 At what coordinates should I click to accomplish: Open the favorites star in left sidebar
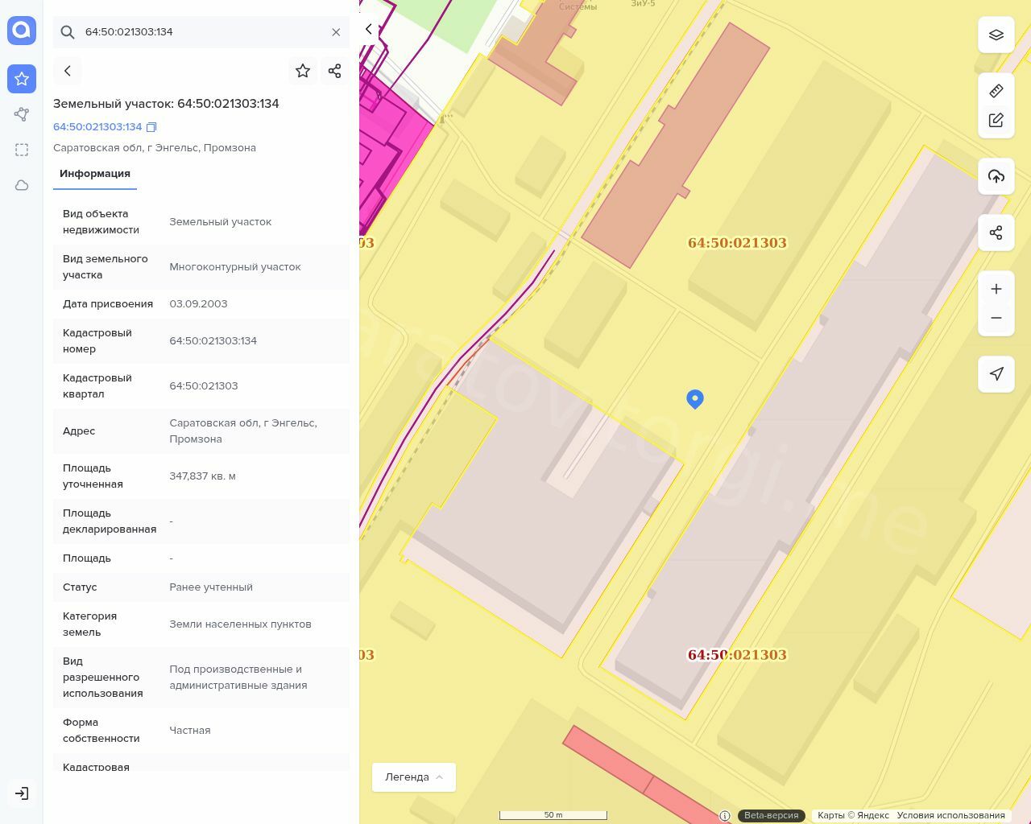[22, 79]
